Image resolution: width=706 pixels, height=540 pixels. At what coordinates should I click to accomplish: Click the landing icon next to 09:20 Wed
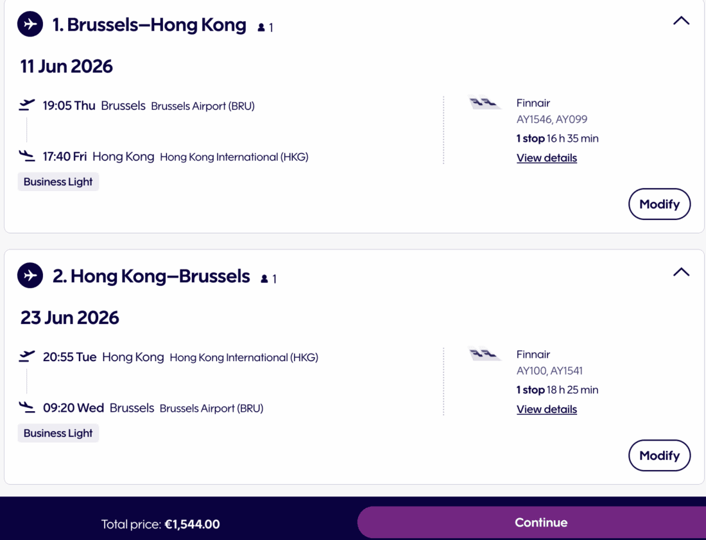27,407
